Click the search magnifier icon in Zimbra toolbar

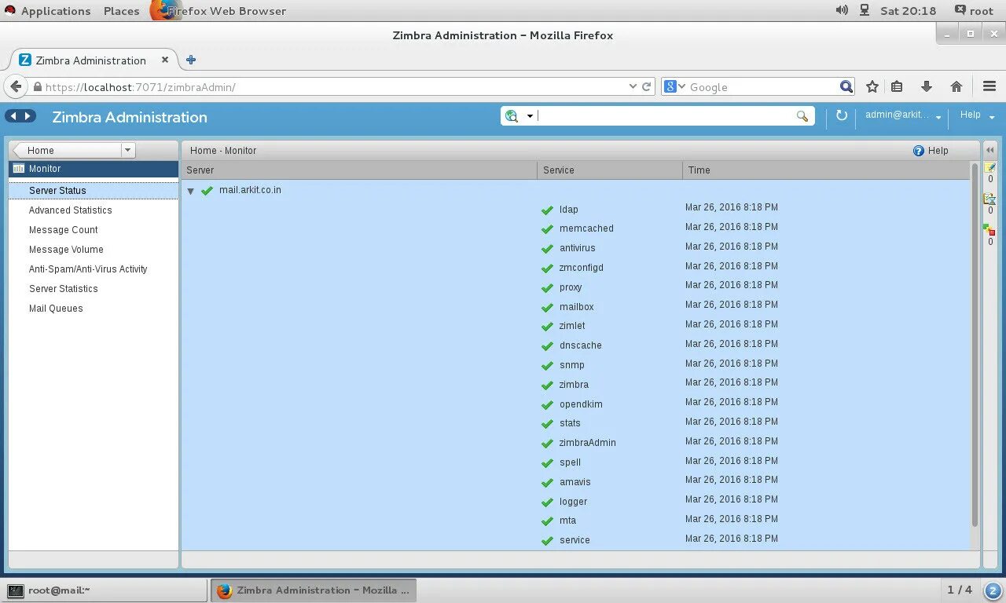(x=802, y=115)
